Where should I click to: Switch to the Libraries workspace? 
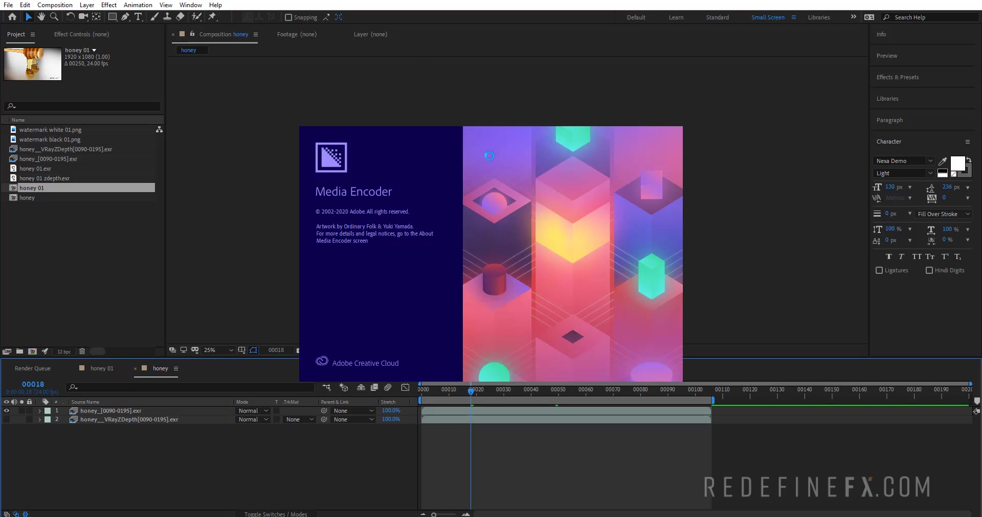tap(818, 17)
